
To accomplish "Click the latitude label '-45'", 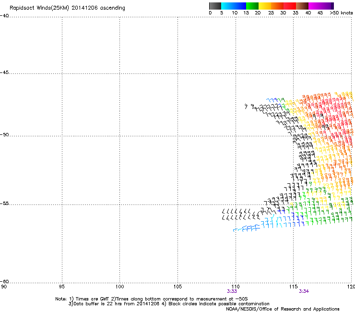I will 4,72.
